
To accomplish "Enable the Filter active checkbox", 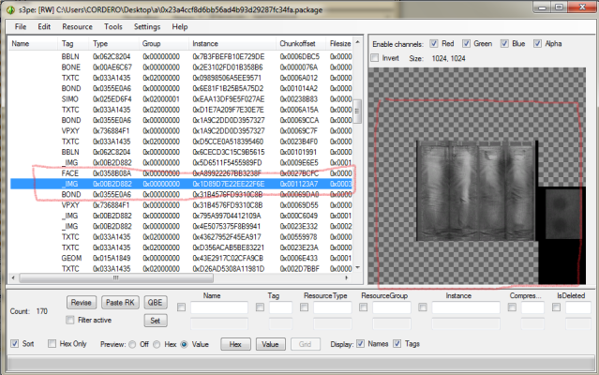I will [x=73, y=320].
